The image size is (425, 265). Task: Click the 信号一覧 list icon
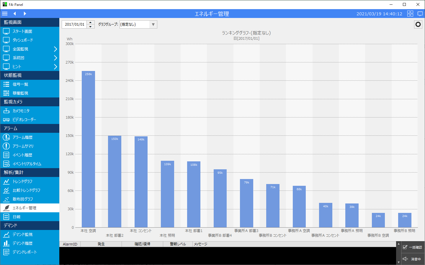click(x=6, y=84)
